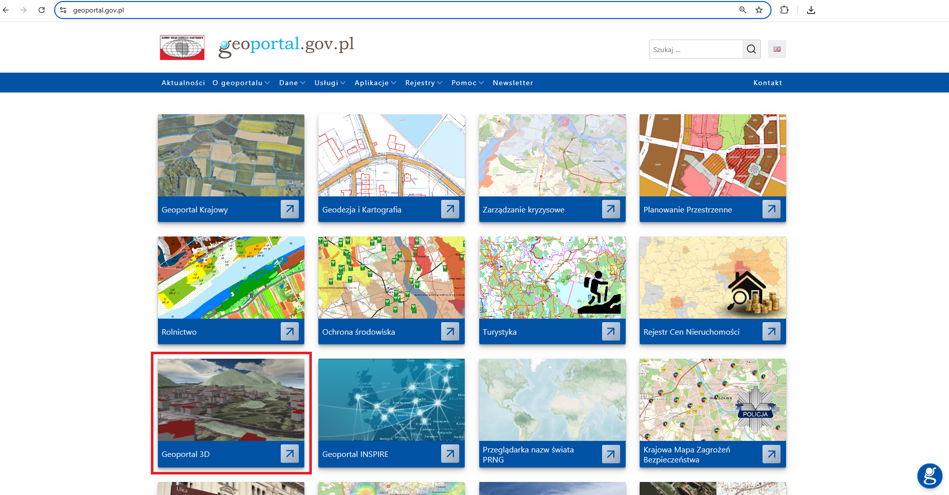This screenshot has height=495, width=949.
Task: Open Krajowa Mapa Zagrożeń via arrow icon
Action: point(771,453)
